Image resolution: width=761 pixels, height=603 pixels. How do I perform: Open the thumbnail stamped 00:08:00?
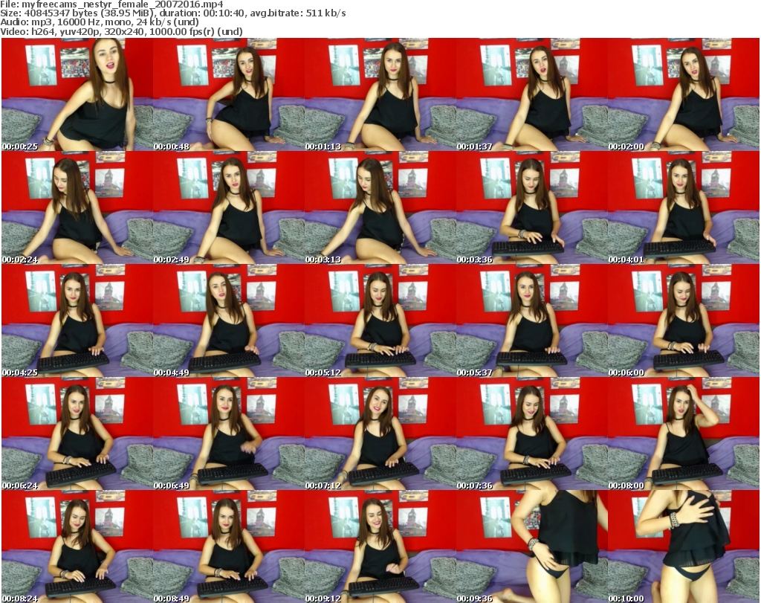point(684,433)
